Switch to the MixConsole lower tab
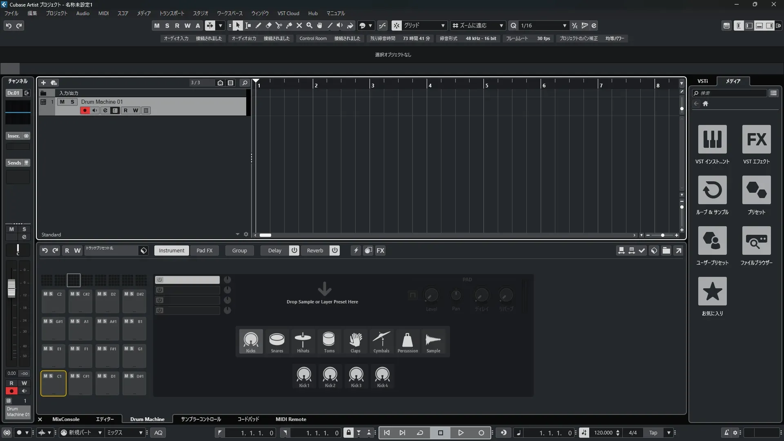784x441 pixels. coord(66,419)
